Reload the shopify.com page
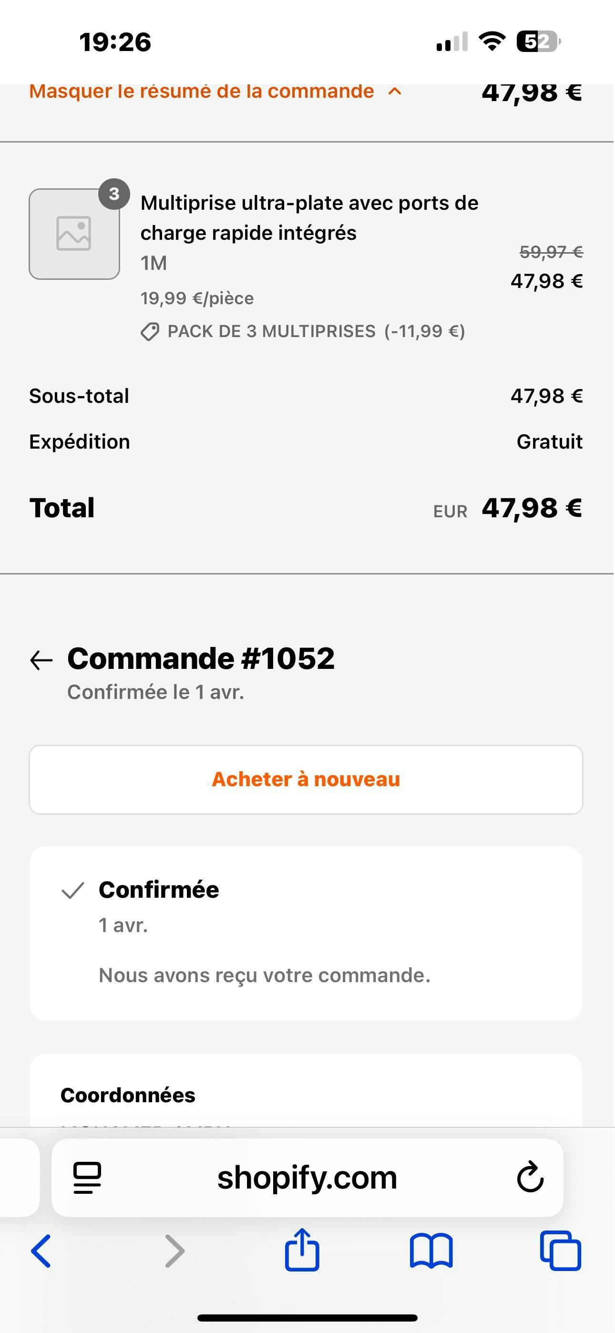 [530, 1177]
